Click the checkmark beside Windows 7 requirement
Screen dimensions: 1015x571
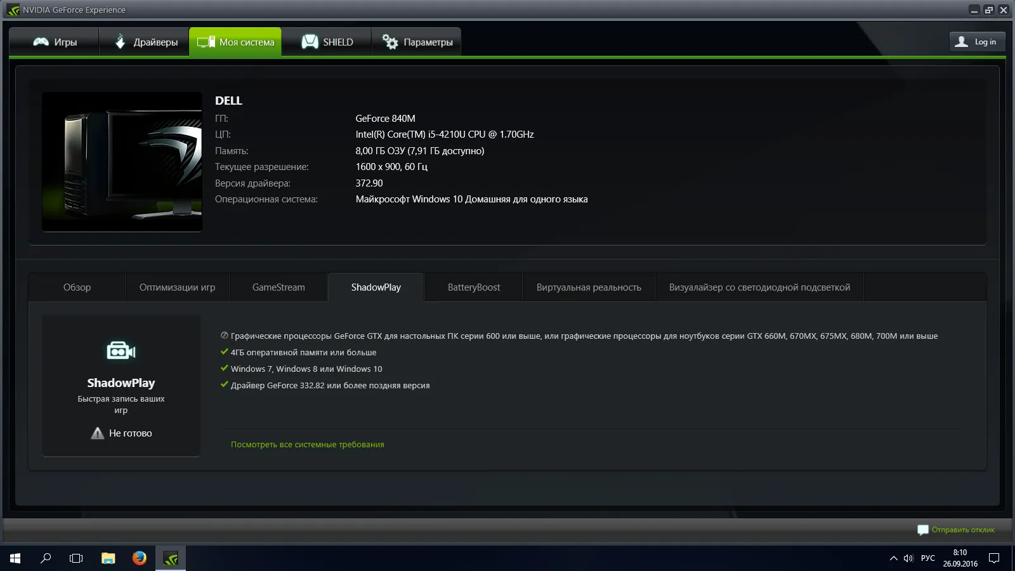(x=224, y=368)
